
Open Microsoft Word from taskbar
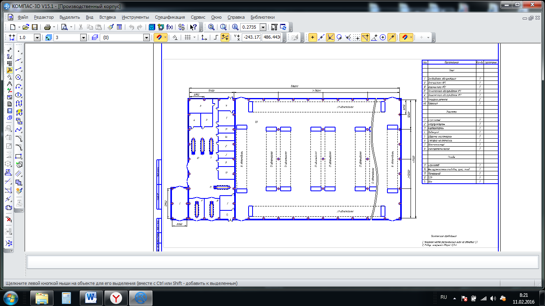point(91,298)
